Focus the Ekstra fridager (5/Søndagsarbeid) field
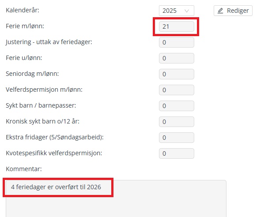Viewport: 268px width, 217px height. click(x=176, y=138)
